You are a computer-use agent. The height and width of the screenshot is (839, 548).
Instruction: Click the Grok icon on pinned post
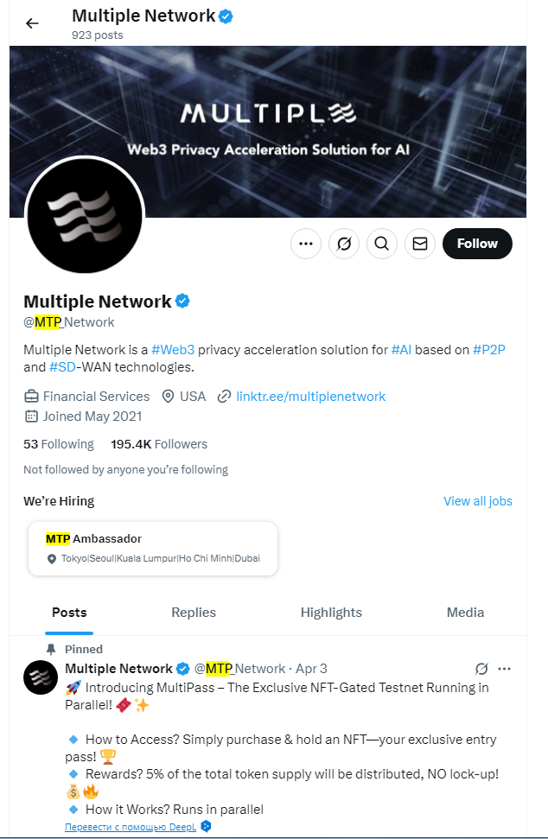[482, 669]
